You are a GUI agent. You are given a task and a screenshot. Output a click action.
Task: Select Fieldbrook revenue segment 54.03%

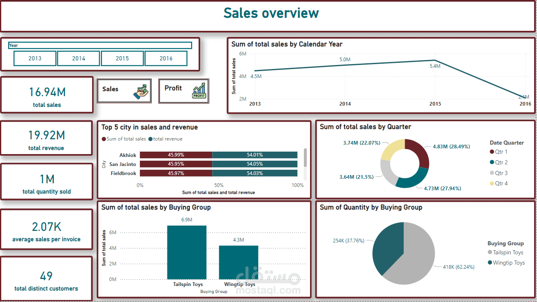pyautogui.click(x=255, y=173)
